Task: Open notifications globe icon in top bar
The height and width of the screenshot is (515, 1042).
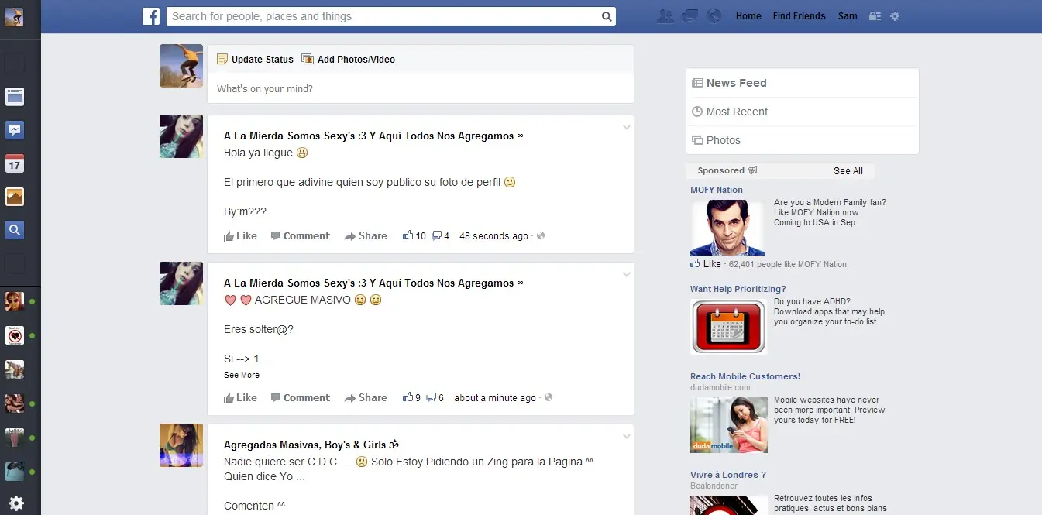Action: pos(714,15)
